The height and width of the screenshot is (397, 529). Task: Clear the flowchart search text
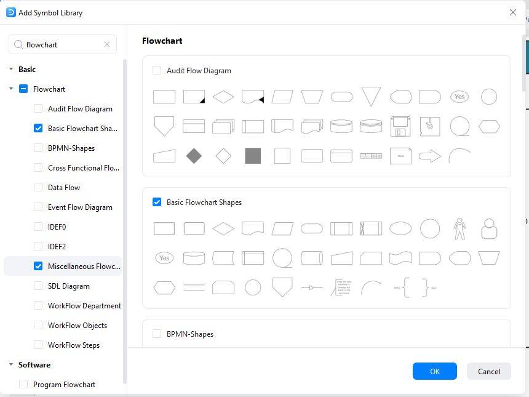[107, 44]
